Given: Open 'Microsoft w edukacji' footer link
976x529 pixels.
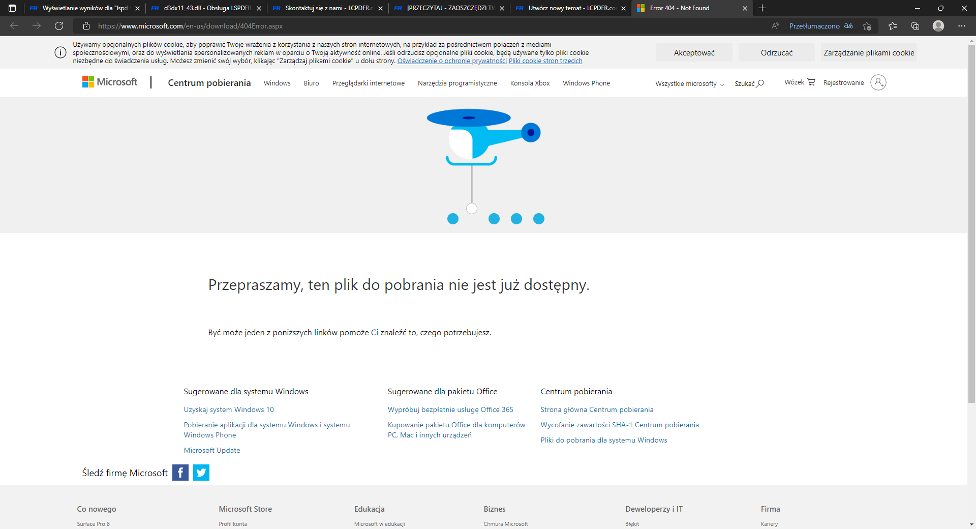Looking at the screenshot, I should point(380,524).
